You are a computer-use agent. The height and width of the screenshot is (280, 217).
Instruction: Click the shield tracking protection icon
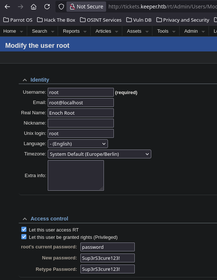tap(61, 7)
